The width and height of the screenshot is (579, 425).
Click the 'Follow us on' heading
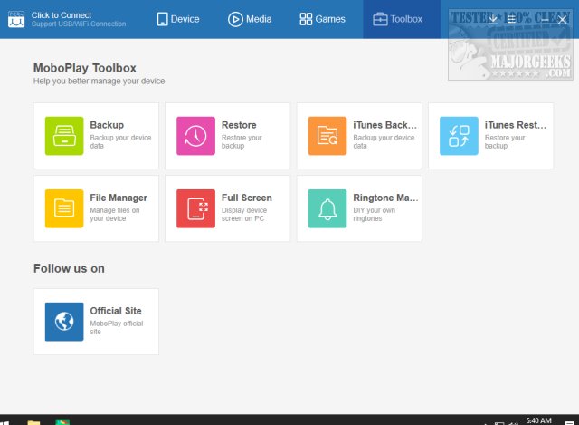pyautogui.click(x=69, y=268)
